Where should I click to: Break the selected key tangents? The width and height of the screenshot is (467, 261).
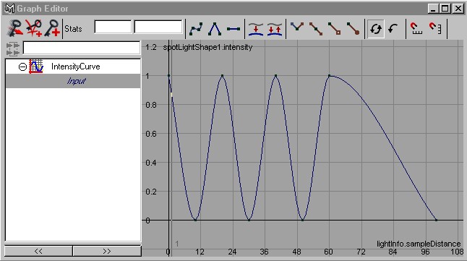point(297,29)
